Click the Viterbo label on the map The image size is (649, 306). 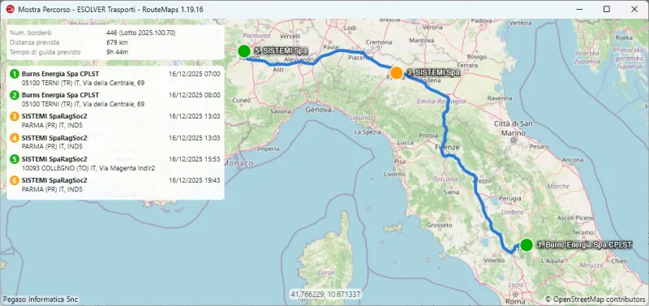coord(495,261)
